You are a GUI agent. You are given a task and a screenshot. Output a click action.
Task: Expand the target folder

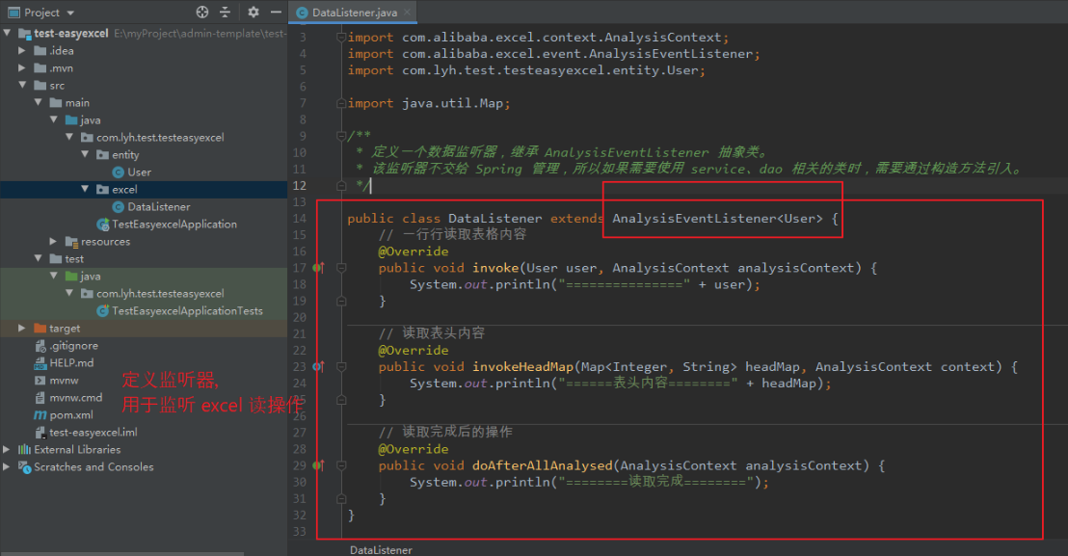pos(22,328)
